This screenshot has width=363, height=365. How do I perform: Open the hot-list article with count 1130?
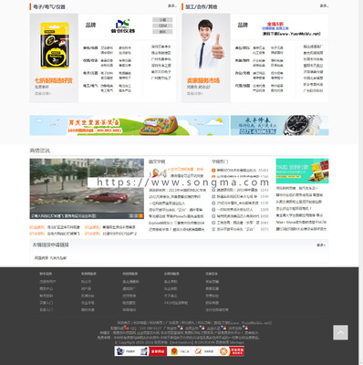pos(237,203)
